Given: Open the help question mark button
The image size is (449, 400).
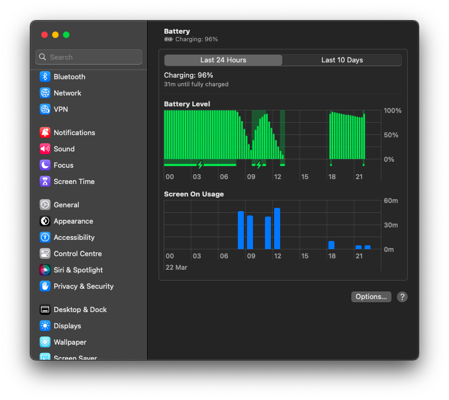Looking at the screenshot, I should (x=402, y=297).
